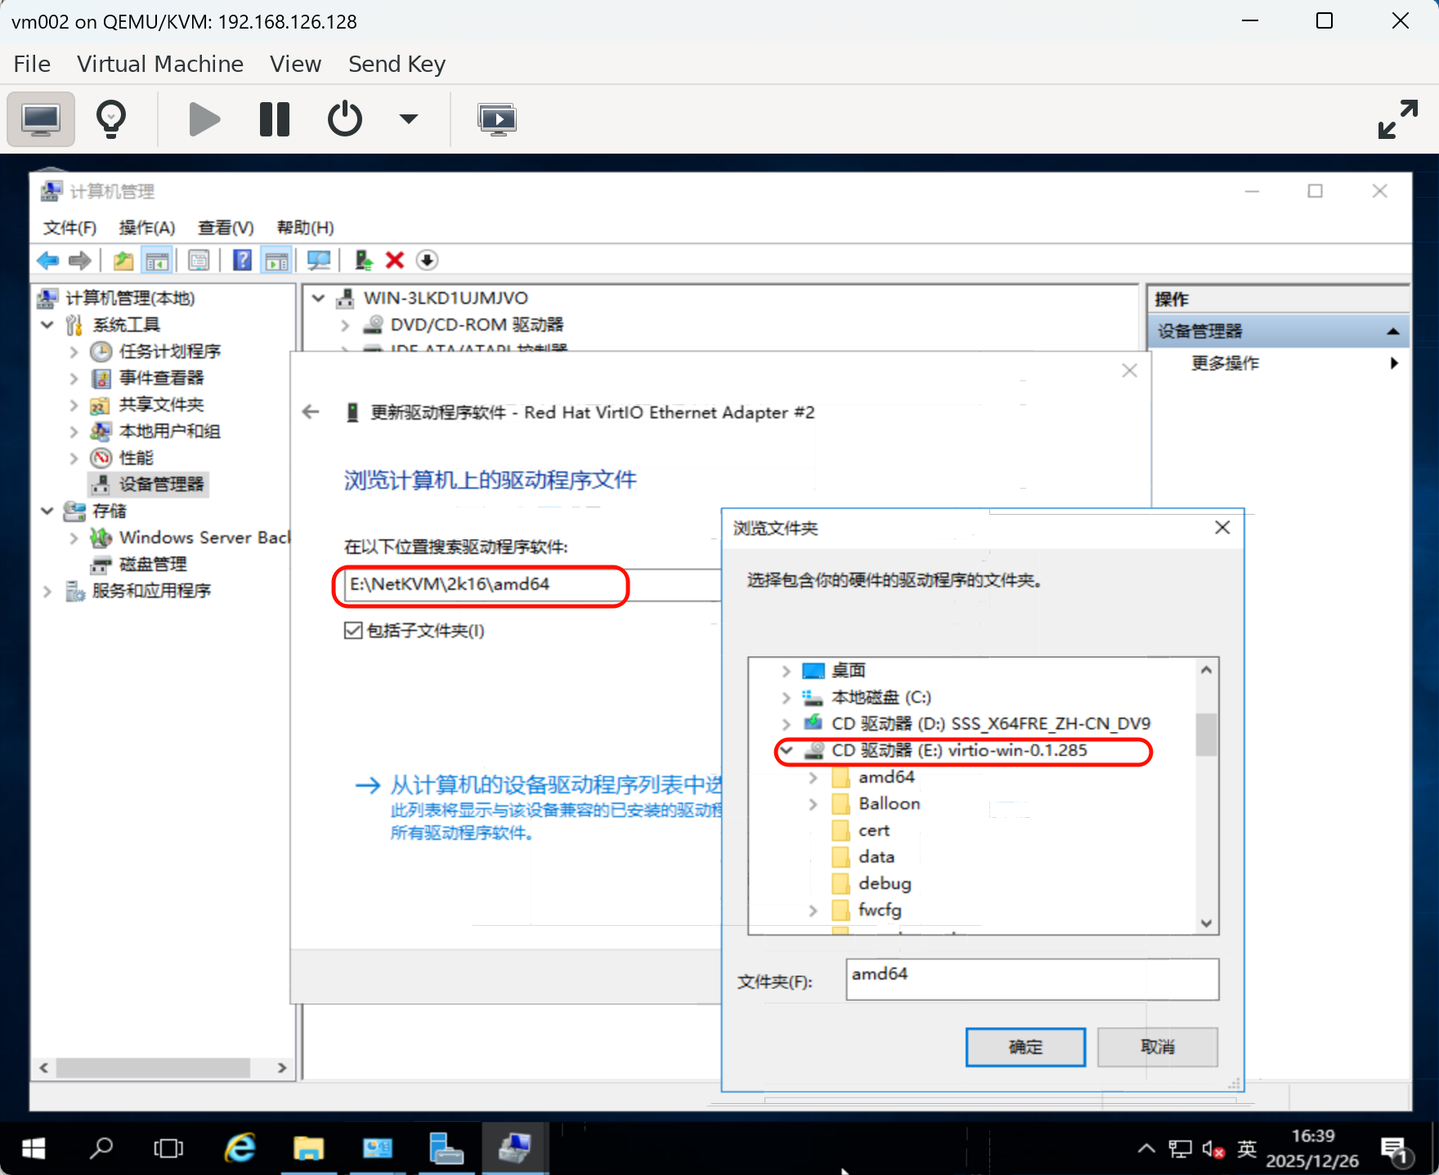Click the power shutdown icon

[344, 119]
